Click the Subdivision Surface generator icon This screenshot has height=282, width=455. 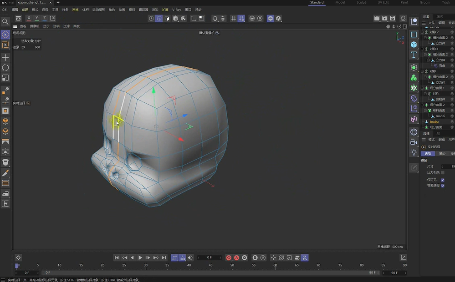(x=414, y=67)
